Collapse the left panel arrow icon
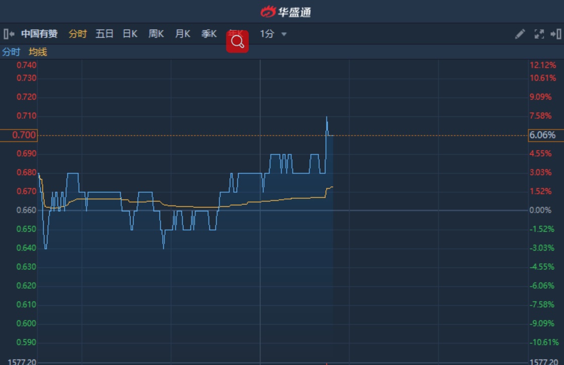Image resolution: width=564 pixels, height=365 pixels. [x=9, y=34]
